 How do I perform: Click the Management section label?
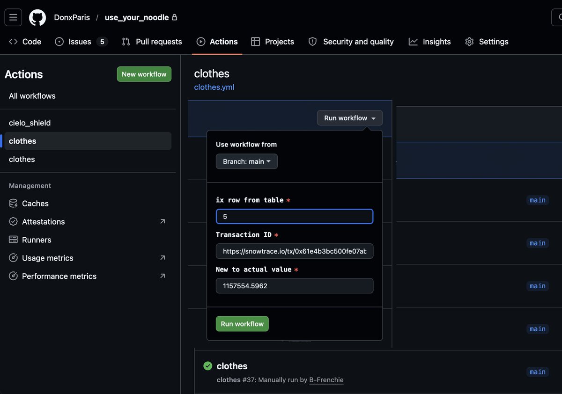(30, 186)
